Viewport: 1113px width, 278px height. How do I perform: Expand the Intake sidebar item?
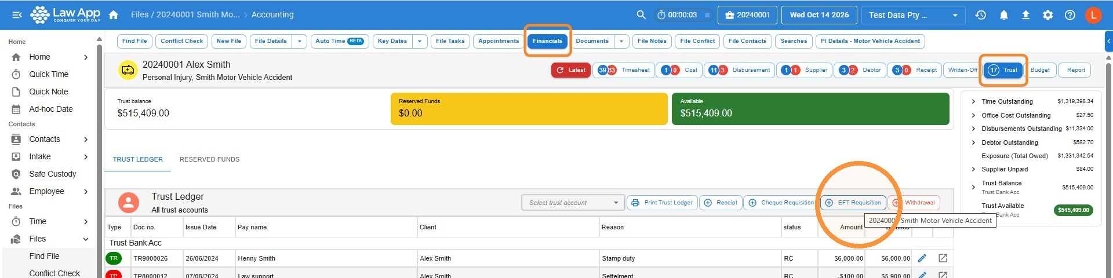[x=86, y=156]
